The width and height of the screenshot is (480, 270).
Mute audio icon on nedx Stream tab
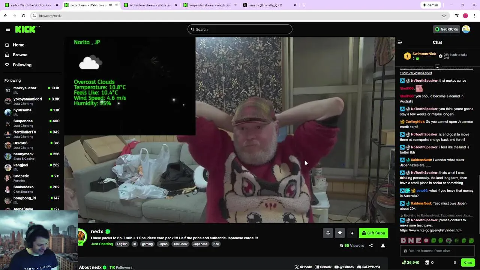pyautogui.click(x=110, y=5)
